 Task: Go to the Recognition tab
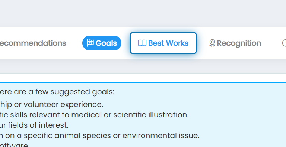click(235, 43)
